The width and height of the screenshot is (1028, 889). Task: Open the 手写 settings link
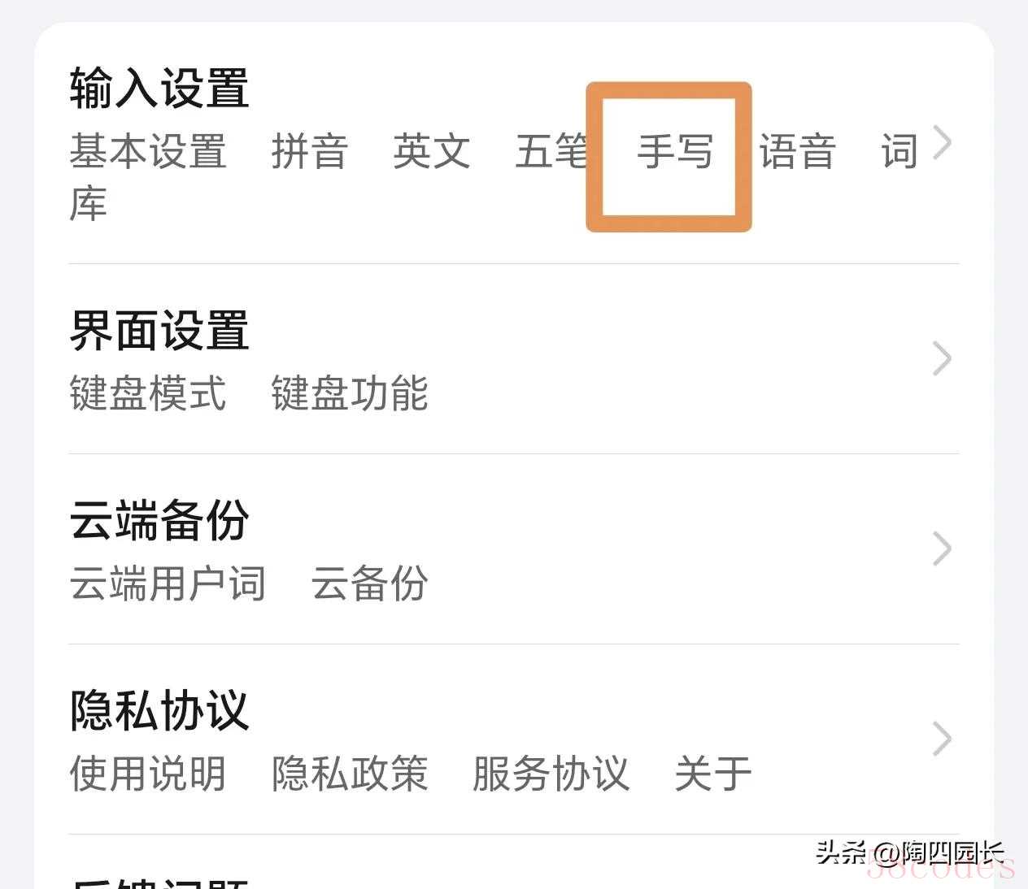pos(675,152)
